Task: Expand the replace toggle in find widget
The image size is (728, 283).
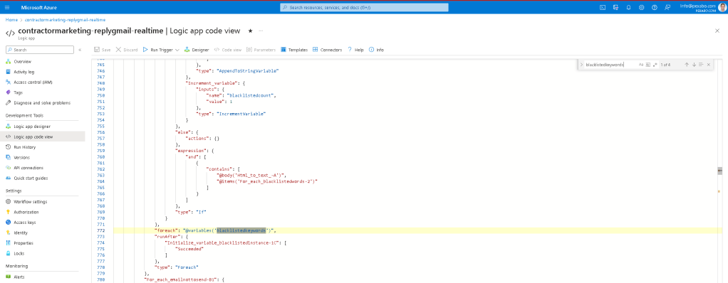Action: [581, 65]
